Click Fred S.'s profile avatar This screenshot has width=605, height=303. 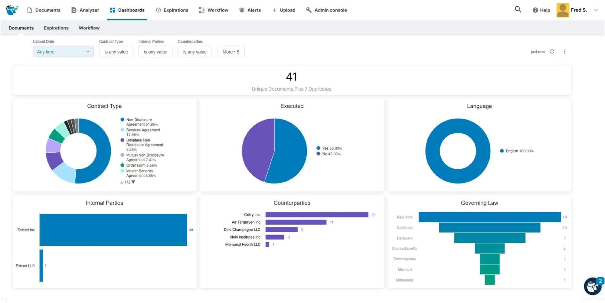563,10
